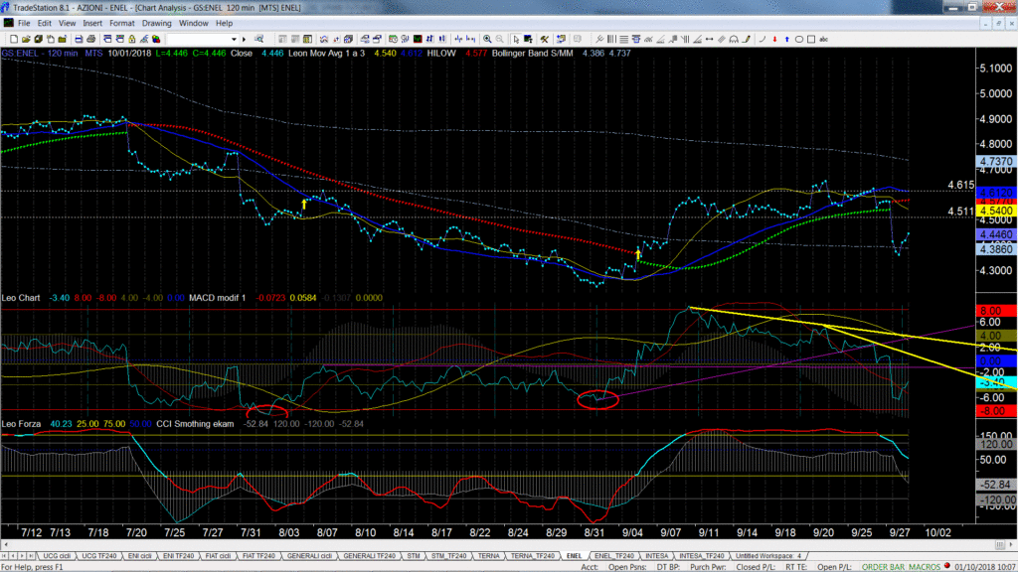The image size is (1018, 572).
Task: Click the 4.7370 price label on axis
Action: (996, 162)
